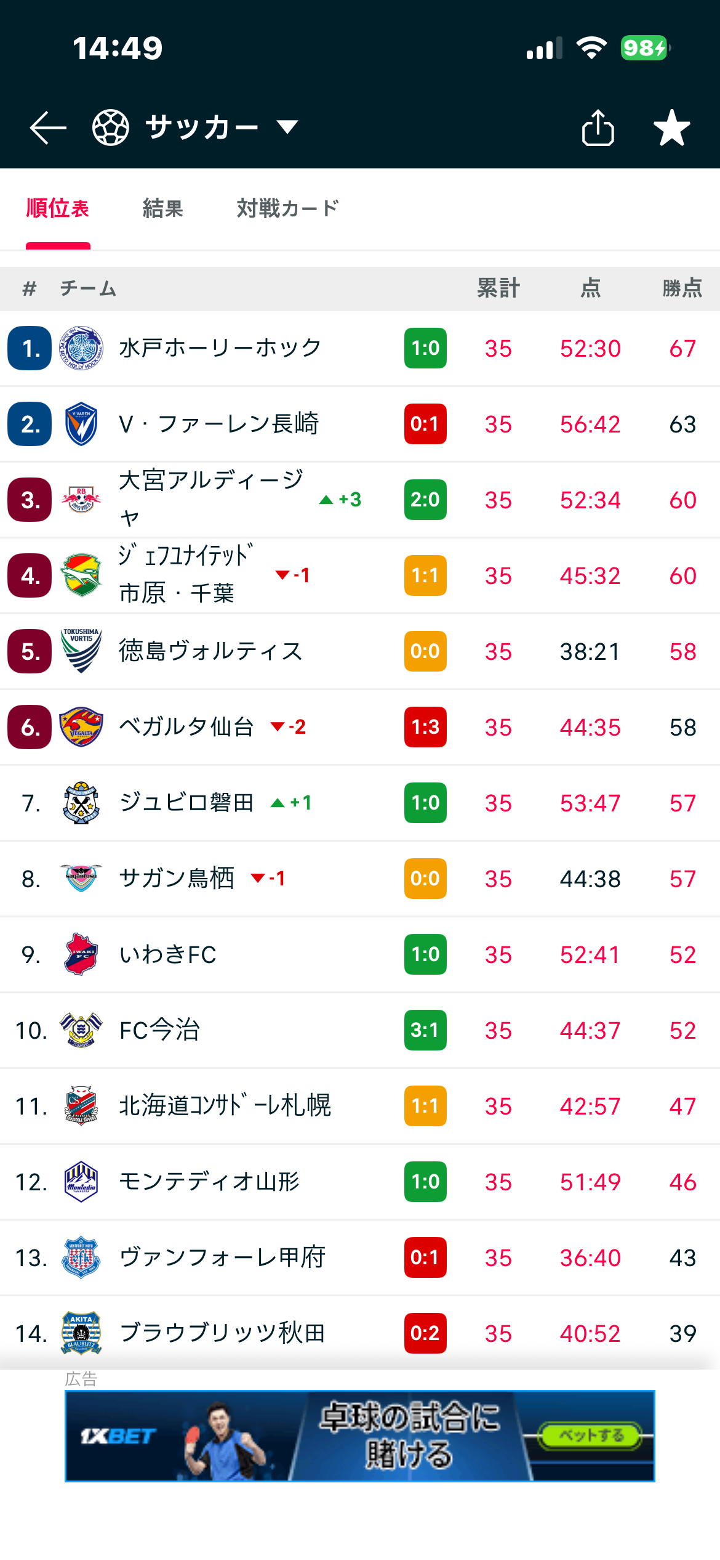Tap the モンテディオ山形 team logo
Image resolution: width=720 pixels, height=1560 pixels.
click(81, 1182)
